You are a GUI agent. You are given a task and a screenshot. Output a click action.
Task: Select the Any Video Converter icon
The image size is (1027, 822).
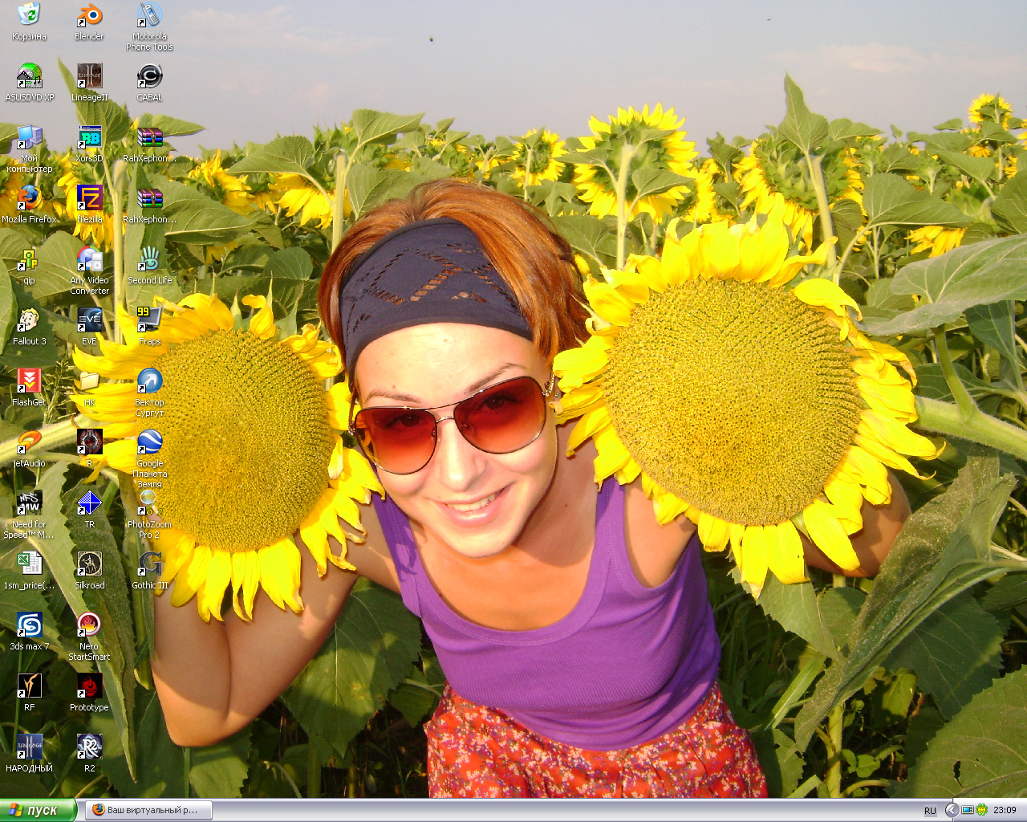89,259
